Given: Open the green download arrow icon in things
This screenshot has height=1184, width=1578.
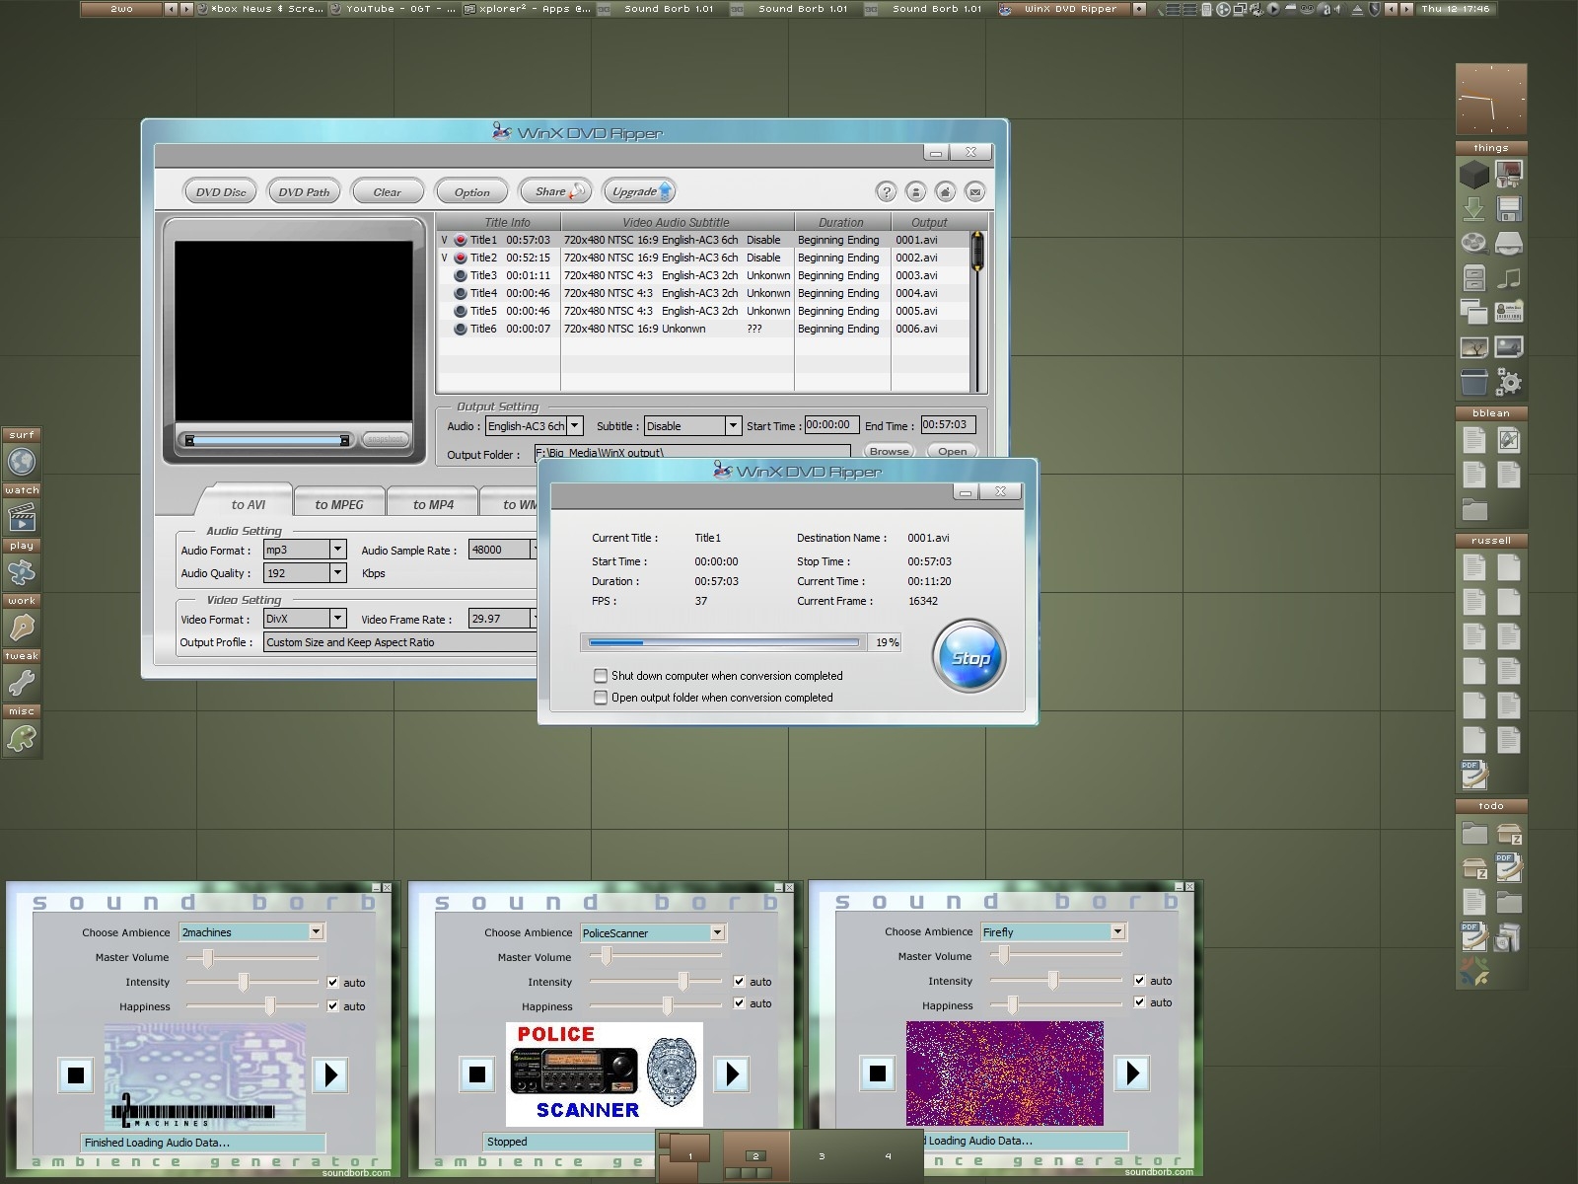Looking at the screenshot, I should pos(1474,209).
